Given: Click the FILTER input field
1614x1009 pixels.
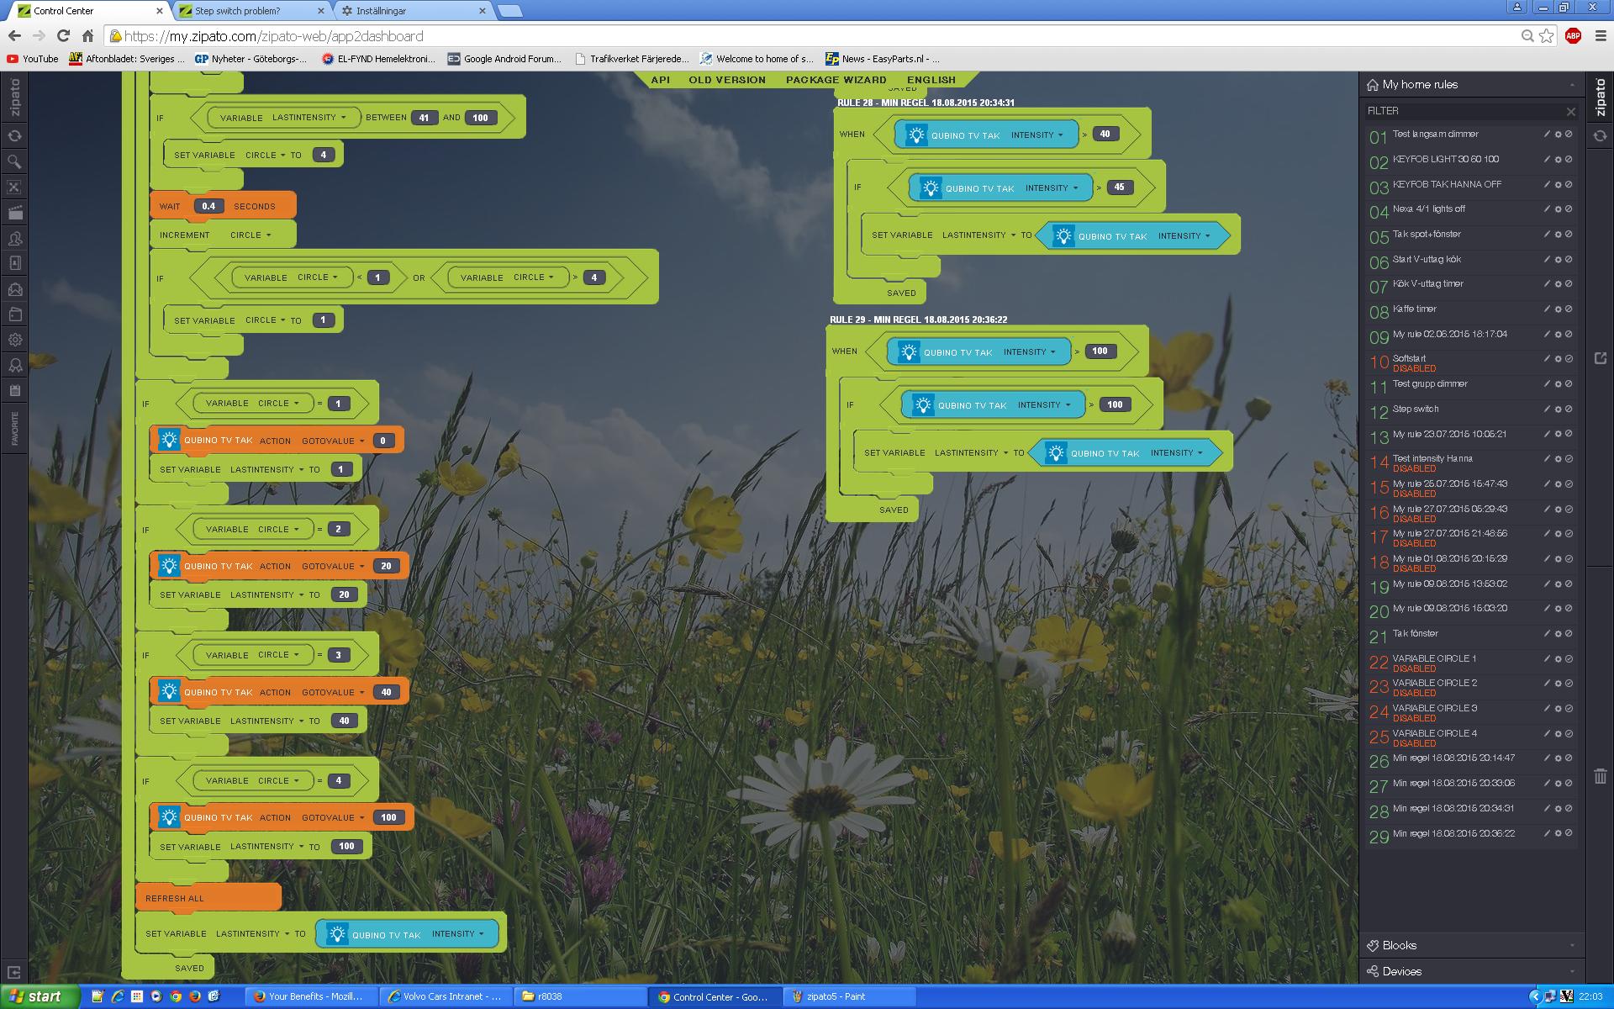Looking at the screenshot, I should [1463, 111].
